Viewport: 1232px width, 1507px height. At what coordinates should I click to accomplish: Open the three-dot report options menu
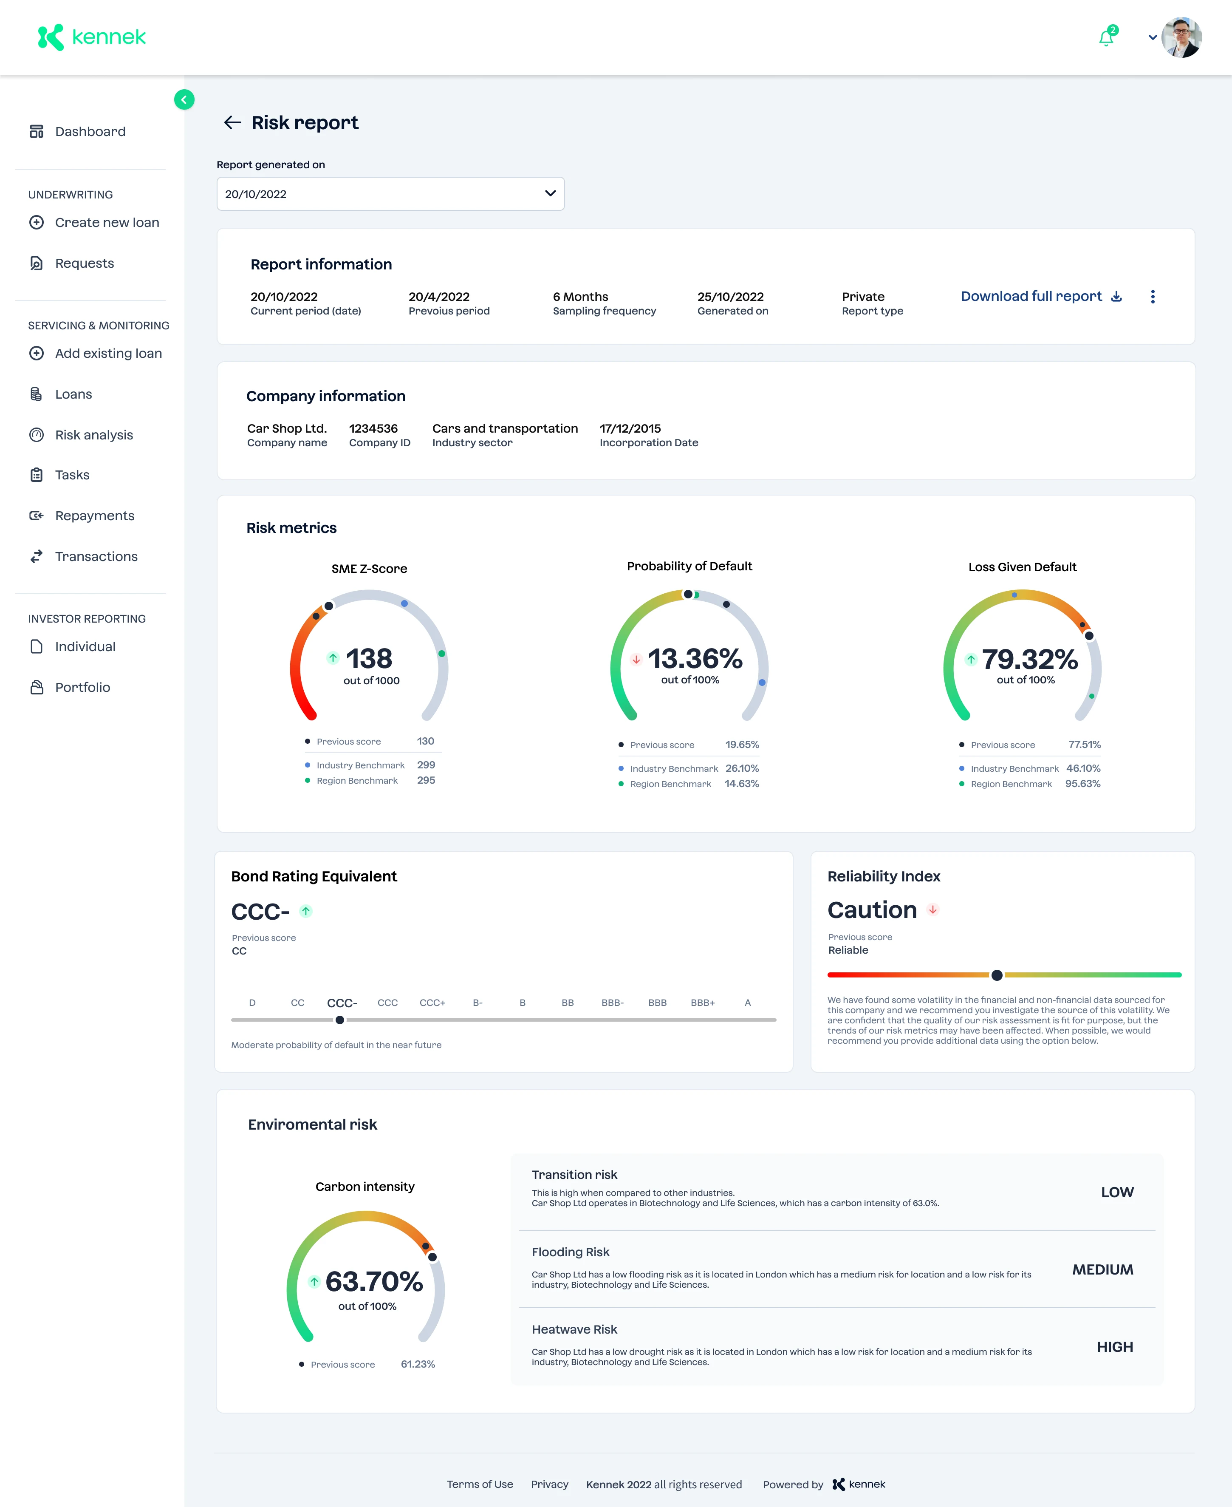1153,297
